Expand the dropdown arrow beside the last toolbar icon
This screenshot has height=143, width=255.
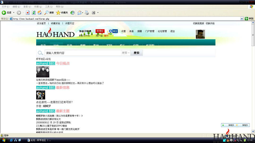pos(98,13)
